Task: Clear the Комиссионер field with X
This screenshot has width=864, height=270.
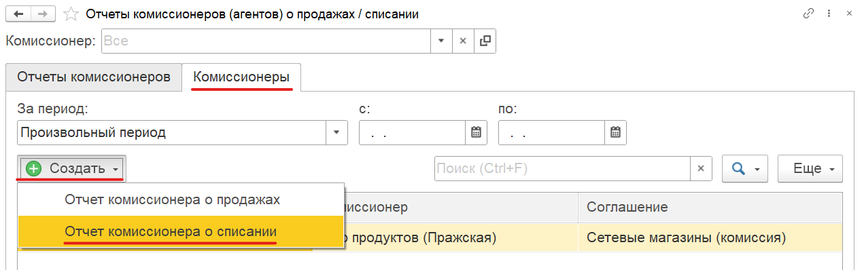Action: (463, 41)
